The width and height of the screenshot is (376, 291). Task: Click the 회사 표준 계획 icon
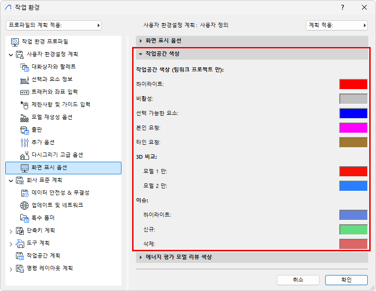click(x=20, y=181)
